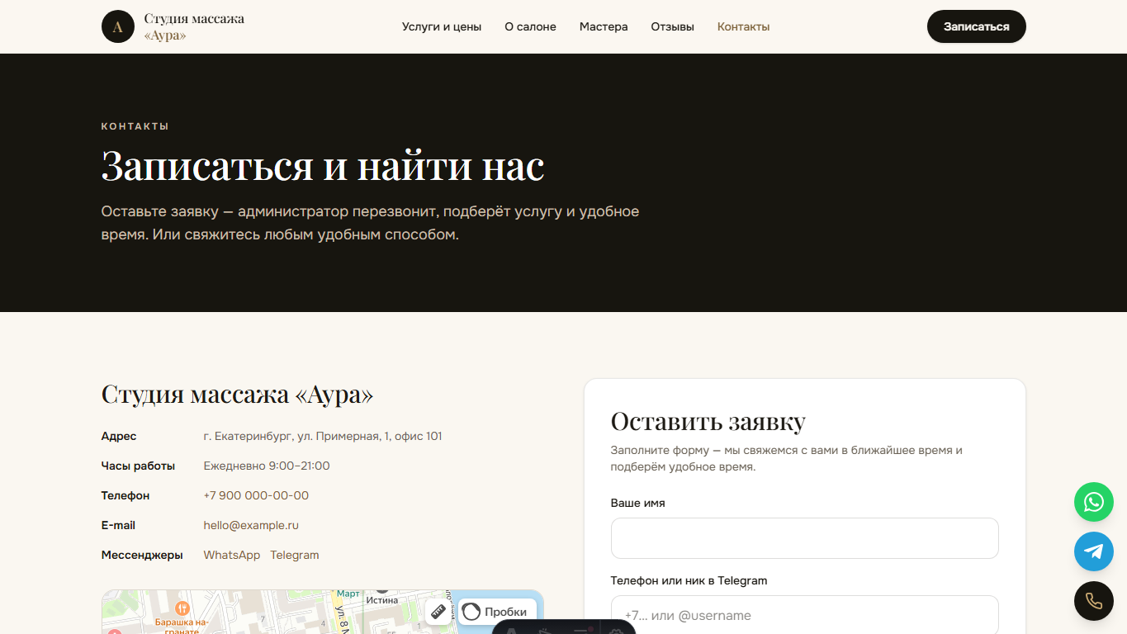Open the Мастера section
The width and height of the screenshot is (1127, 634).
click(x=604, y=26)
